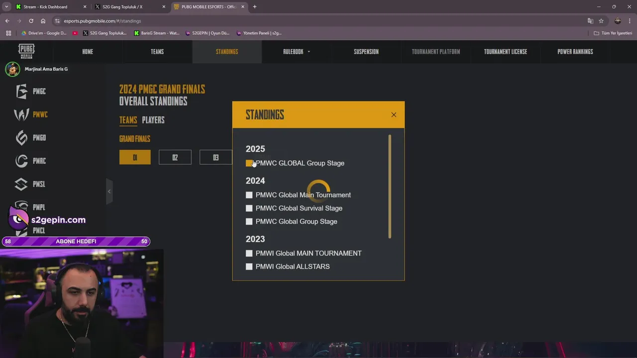Open the PMPL league in sidebar
The height and width of the screenshot is (358, 637).
(31, 207)
